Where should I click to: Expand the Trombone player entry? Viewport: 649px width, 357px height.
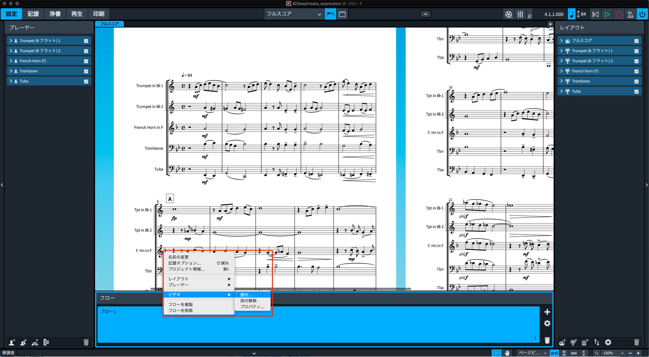(x=11, y=71)
